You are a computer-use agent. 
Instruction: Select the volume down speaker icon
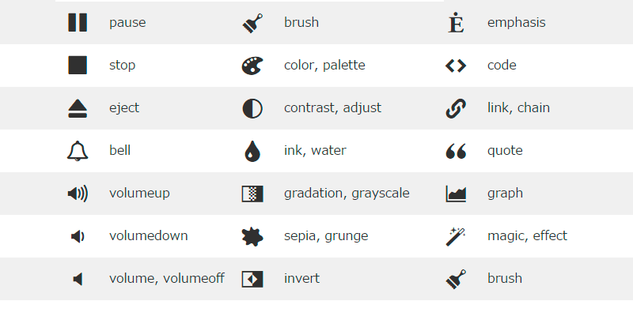pos(78,235)
